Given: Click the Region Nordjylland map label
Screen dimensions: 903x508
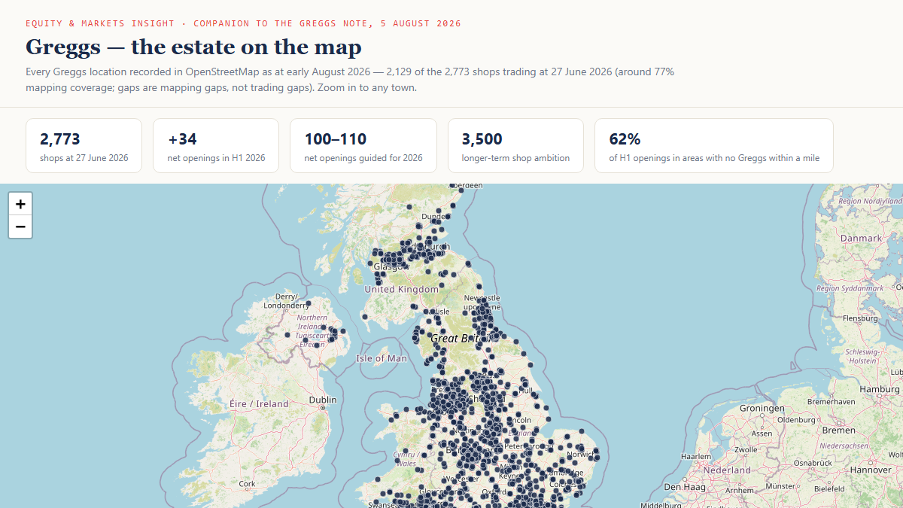Looking at the screenshot, I should [x=870, y=202].
